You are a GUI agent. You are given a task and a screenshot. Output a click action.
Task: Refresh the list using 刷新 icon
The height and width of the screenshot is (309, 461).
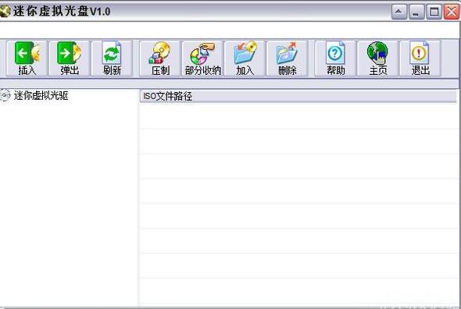[112, 59]
